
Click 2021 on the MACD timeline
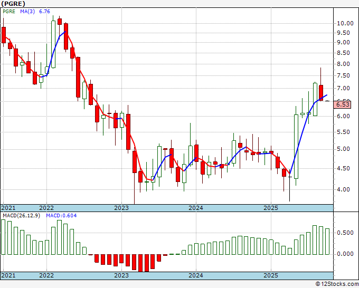pos(8,275)
